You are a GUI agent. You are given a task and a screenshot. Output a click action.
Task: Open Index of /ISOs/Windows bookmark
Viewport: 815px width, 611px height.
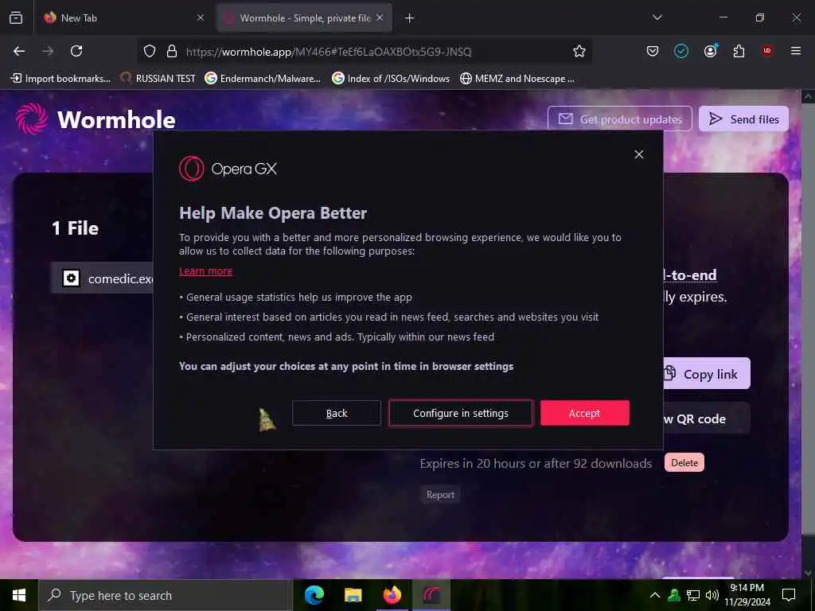coord(391,79)
